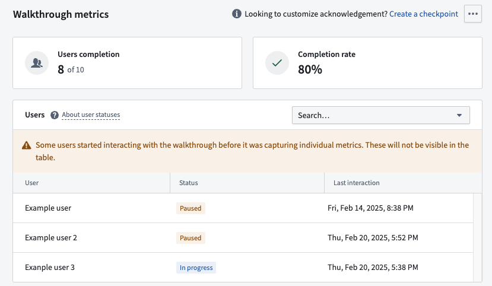Click the Walkthrough metrics heading

pyautogui.click(x=61, y=14)
